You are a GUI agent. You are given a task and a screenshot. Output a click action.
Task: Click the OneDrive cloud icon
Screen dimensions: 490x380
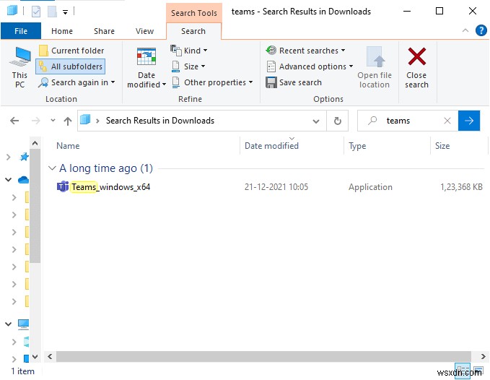tap(24, 180)
